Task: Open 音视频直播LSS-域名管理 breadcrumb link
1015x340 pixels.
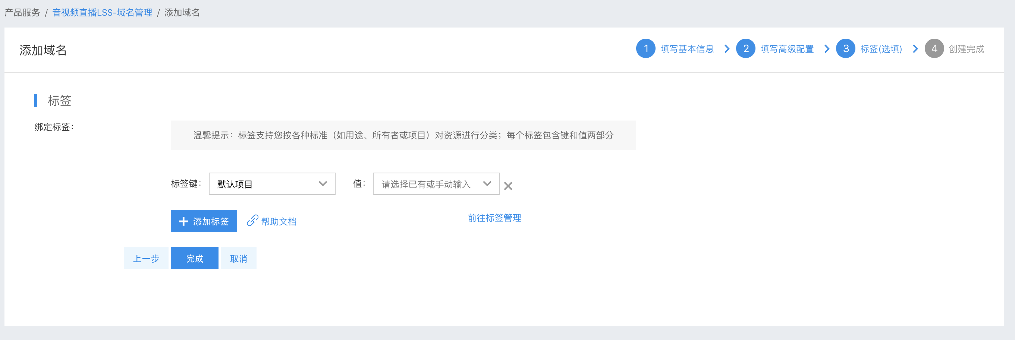Action: click(102, 13)
